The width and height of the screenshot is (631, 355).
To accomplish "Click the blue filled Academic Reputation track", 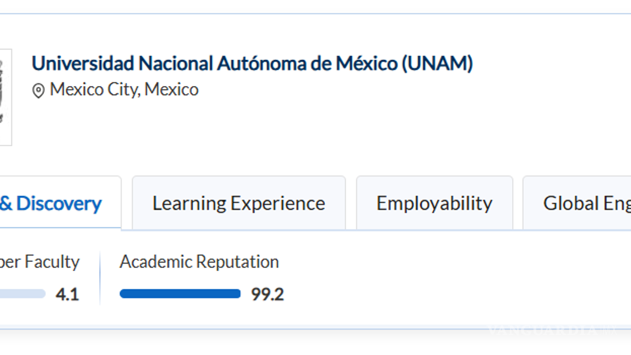I will [x=180, y=294].
